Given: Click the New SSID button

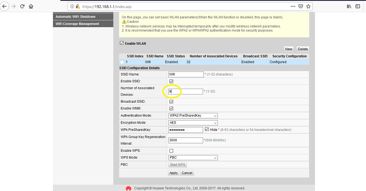Looking at the screenshot, I should (289, 49).
